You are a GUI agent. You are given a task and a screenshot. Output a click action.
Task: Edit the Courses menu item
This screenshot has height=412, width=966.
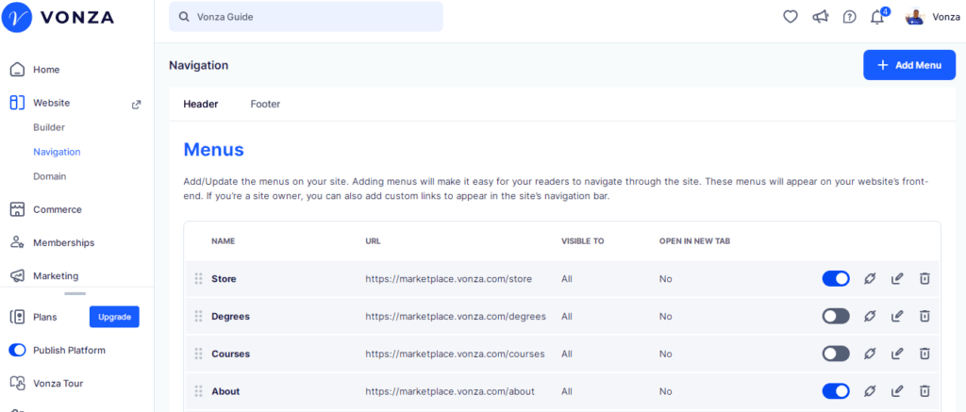897,354
